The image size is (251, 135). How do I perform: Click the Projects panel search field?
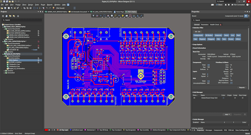click(x=22, y=20)
